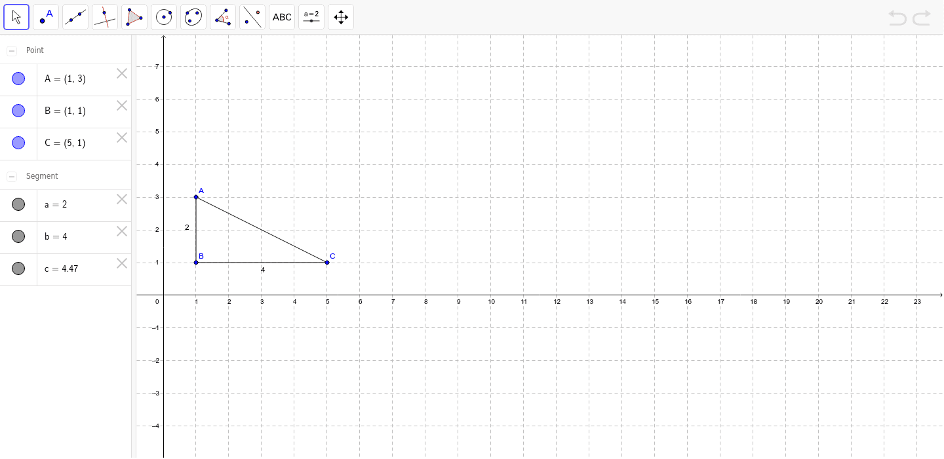This screenshot has width=944, height=459.
Task: Click point A on the triangle
Action: click(196, 196)
